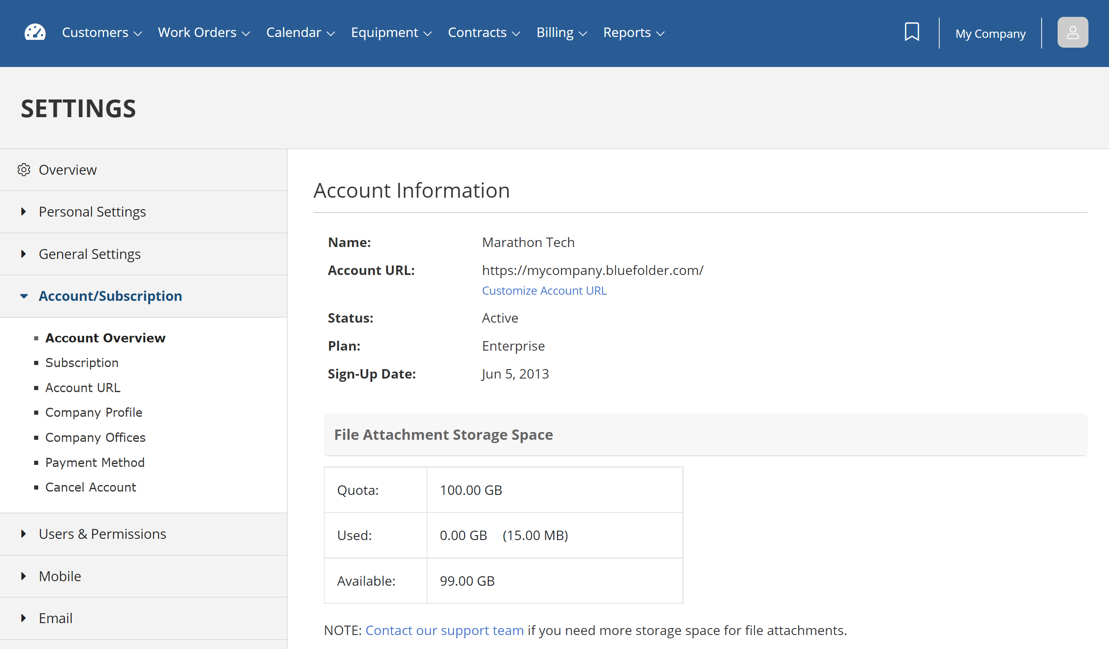
Task: Click the Overview gear icon
Action: tap(24, 170)
